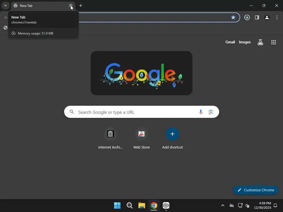Viewport: 283px width, 212px height.
Task: Open Chrome three-dot menu
Action: (x=277, y=17)
